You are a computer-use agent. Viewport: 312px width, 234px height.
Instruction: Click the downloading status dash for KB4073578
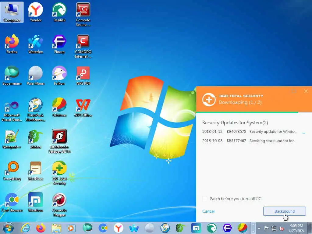(x=304, y=133)
